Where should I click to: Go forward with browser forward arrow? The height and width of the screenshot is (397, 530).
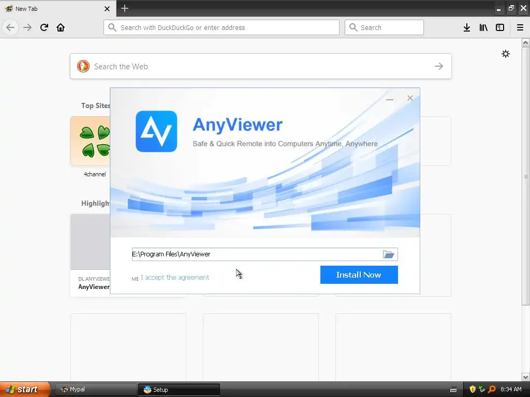27,27
